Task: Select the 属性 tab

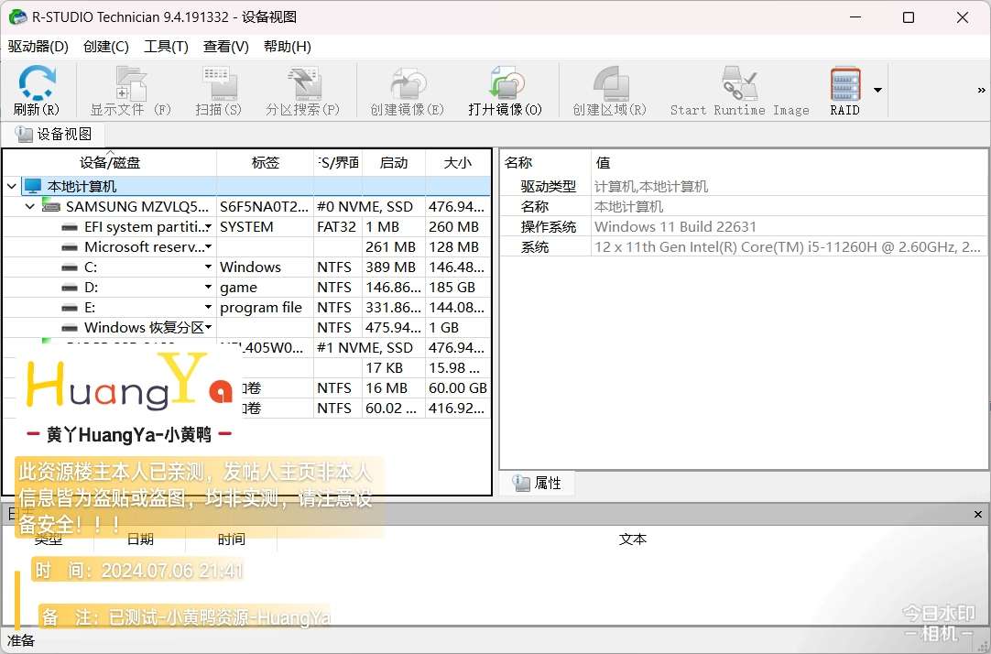Action: 538,484
